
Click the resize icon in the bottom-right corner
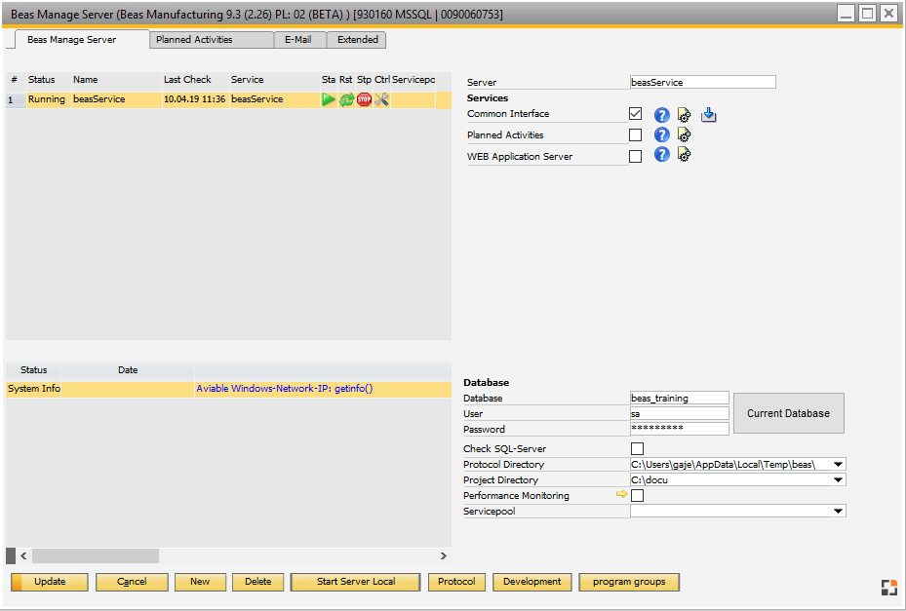coord(888,587)
